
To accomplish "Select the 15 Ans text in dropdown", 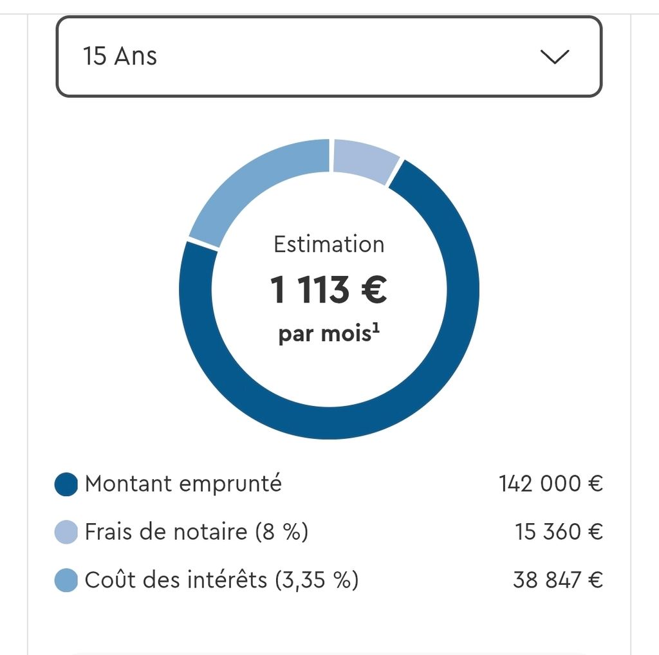I will (x=120, y=56).
